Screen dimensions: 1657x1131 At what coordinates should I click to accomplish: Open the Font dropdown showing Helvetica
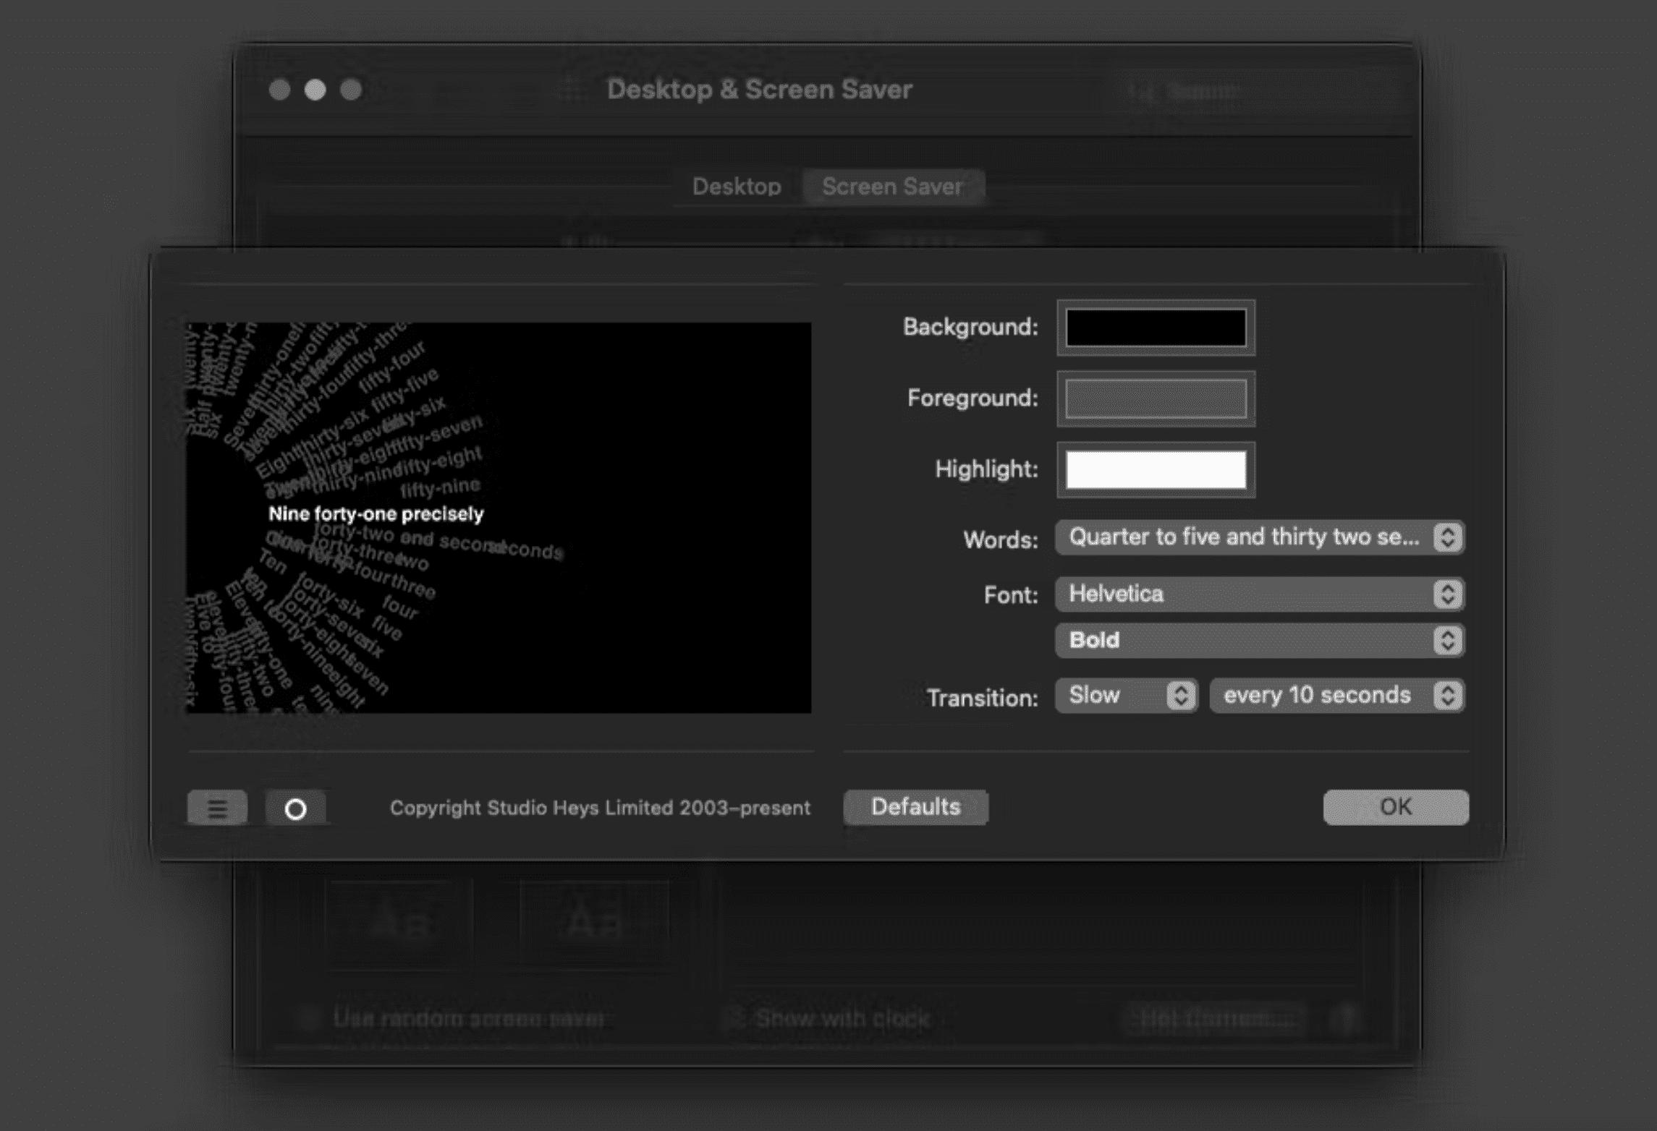pos(1259,594)
